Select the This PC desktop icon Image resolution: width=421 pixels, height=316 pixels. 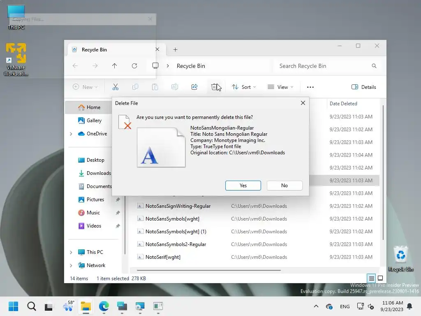tap(16, 17)
